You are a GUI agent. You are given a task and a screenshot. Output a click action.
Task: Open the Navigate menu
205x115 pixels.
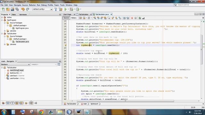point(17,5)
